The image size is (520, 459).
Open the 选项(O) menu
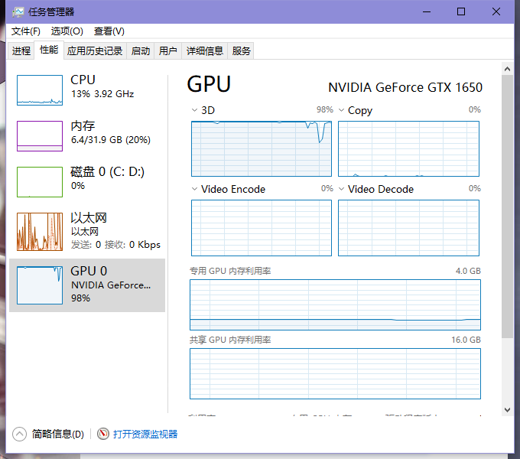click(x=67, y=31)
